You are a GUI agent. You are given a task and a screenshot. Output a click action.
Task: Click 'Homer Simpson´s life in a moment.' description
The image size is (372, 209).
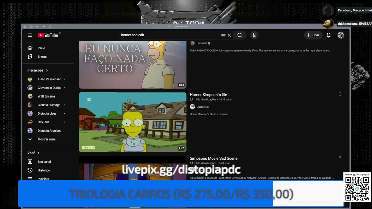click(209, 114)
